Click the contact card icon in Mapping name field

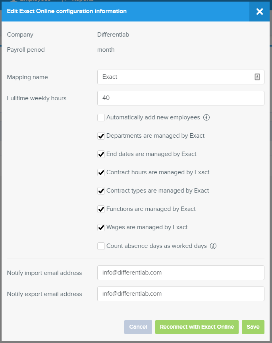click(x=257, y=77)
